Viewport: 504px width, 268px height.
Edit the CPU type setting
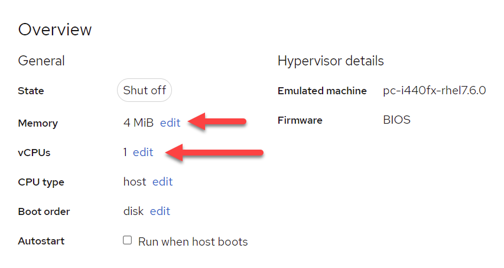[x=162, y=182]
